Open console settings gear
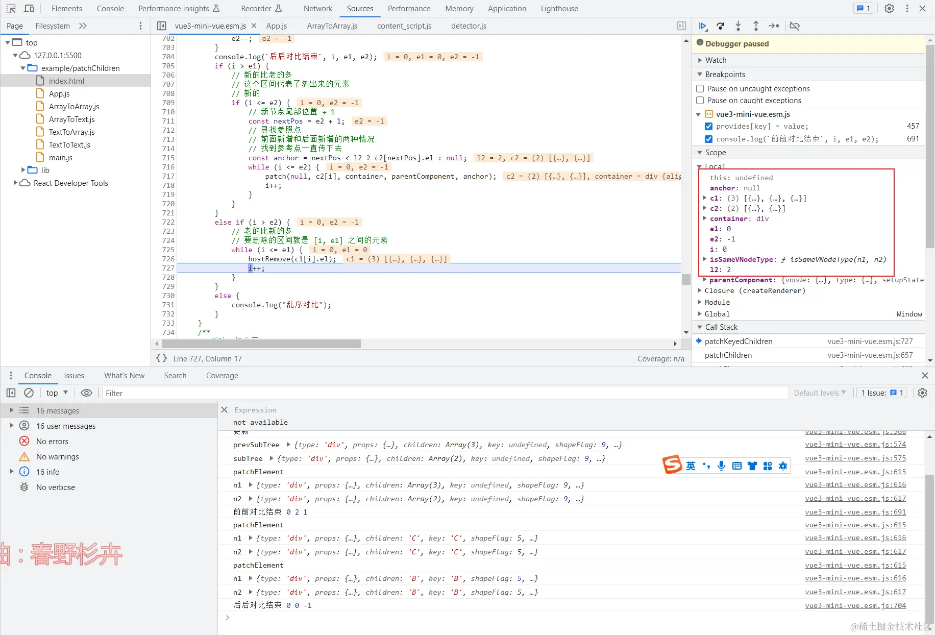 [922, 393]
